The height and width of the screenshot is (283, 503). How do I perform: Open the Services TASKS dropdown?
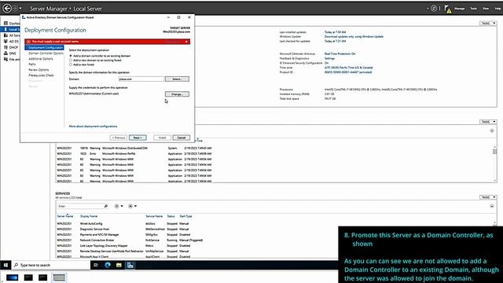point(488,197)
